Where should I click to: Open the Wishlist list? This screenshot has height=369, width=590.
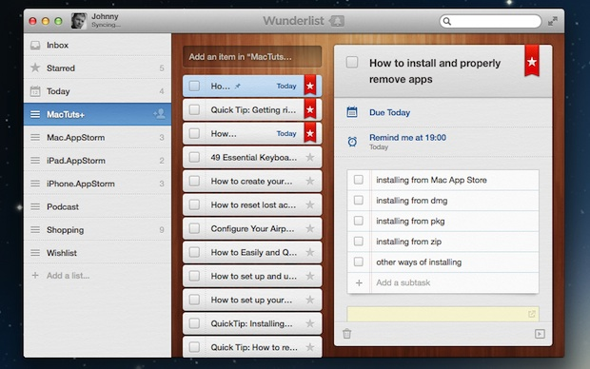97,253
